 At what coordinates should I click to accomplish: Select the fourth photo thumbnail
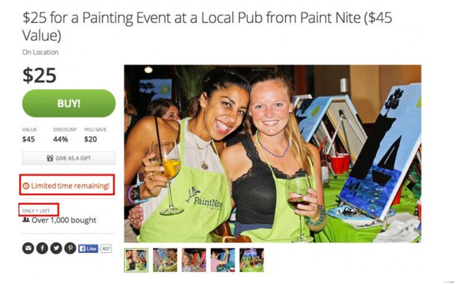pos(223,260)
